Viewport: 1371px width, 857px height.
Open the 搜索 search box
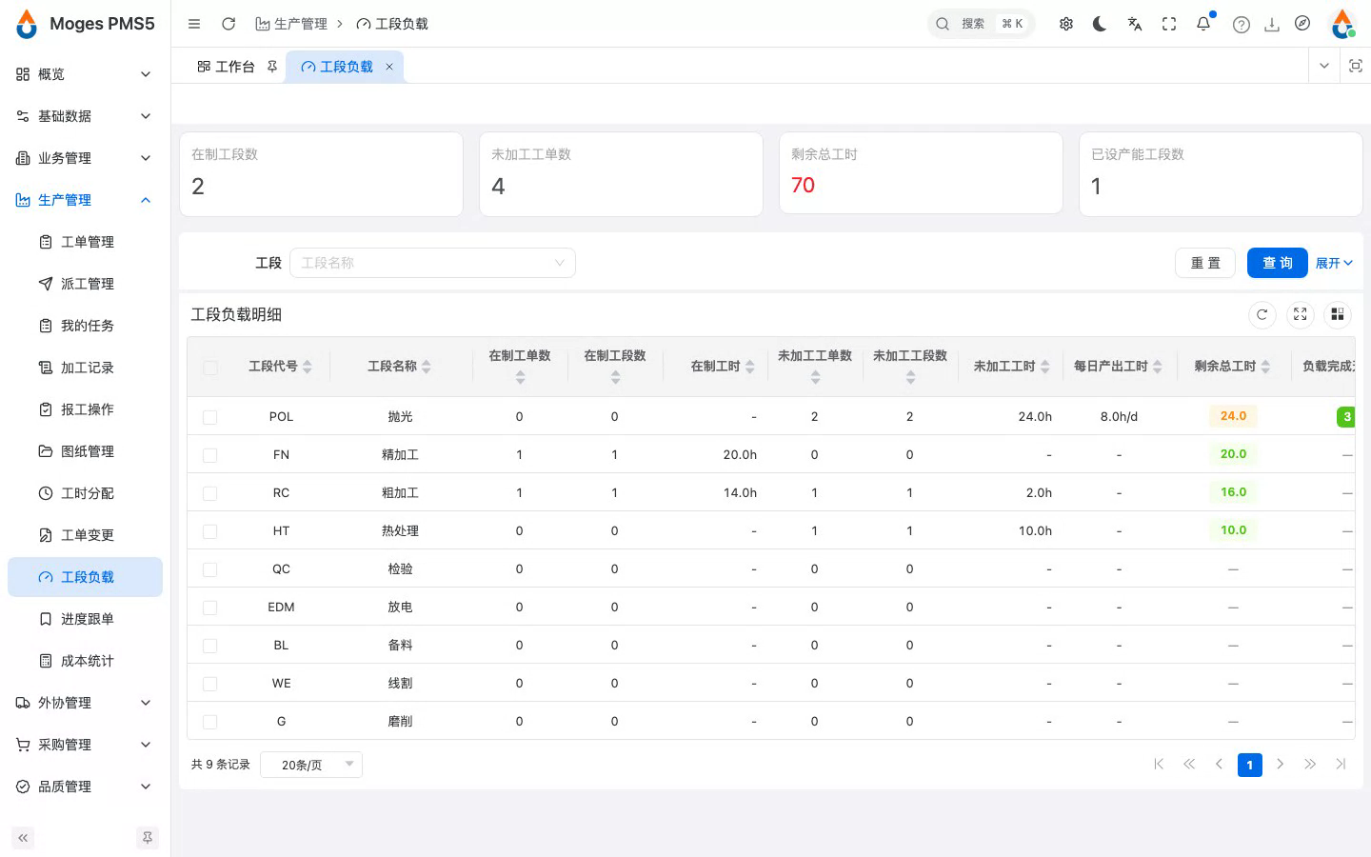tap(981, 24)
